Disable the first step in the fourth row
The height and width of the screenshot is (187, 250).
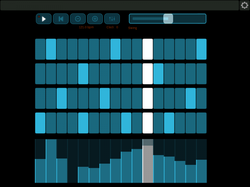[x=40, y=123]
